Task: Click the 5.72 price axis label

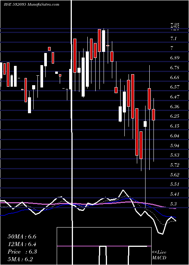Action: [x=175, y=165]
